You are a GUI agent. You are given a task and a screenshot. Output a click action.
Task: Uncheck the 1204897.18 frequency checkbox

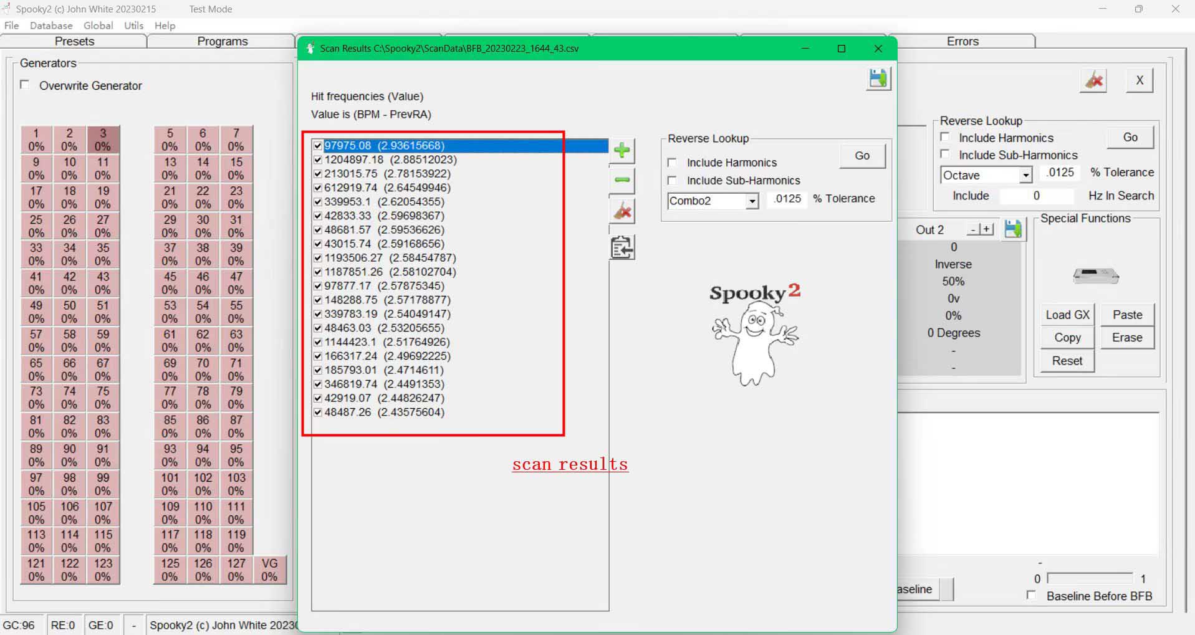coord(318,160)
